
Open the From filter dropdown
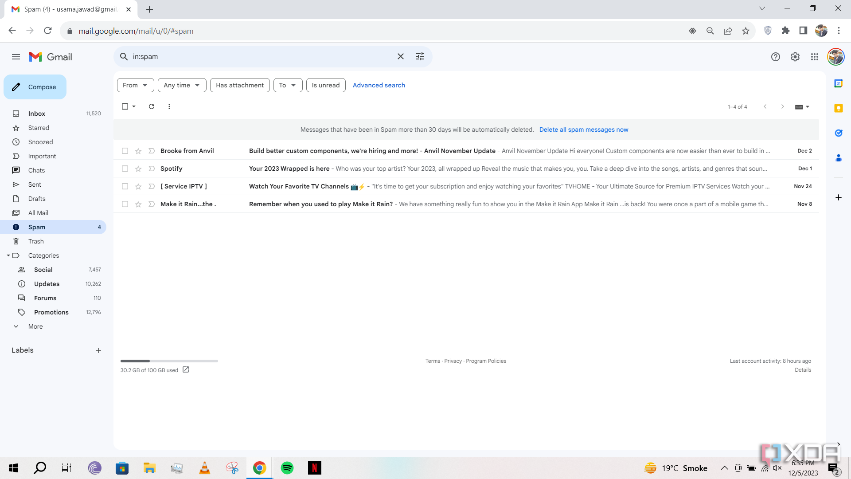click(x=136, y=85)
